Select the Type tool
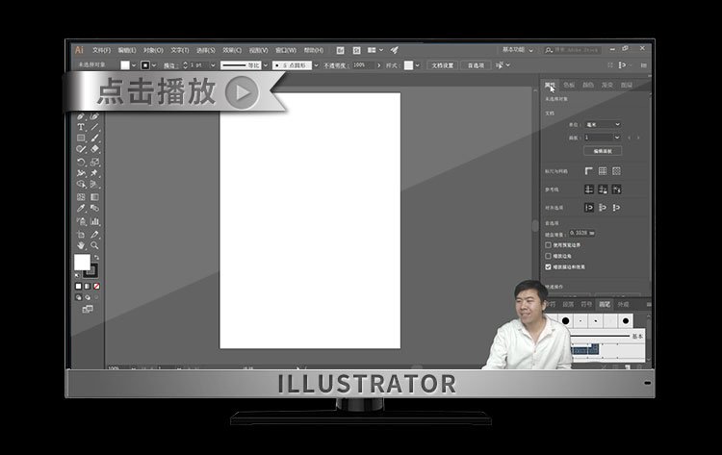The width and height of the screenshot is (722, 455). pos(81,127)
